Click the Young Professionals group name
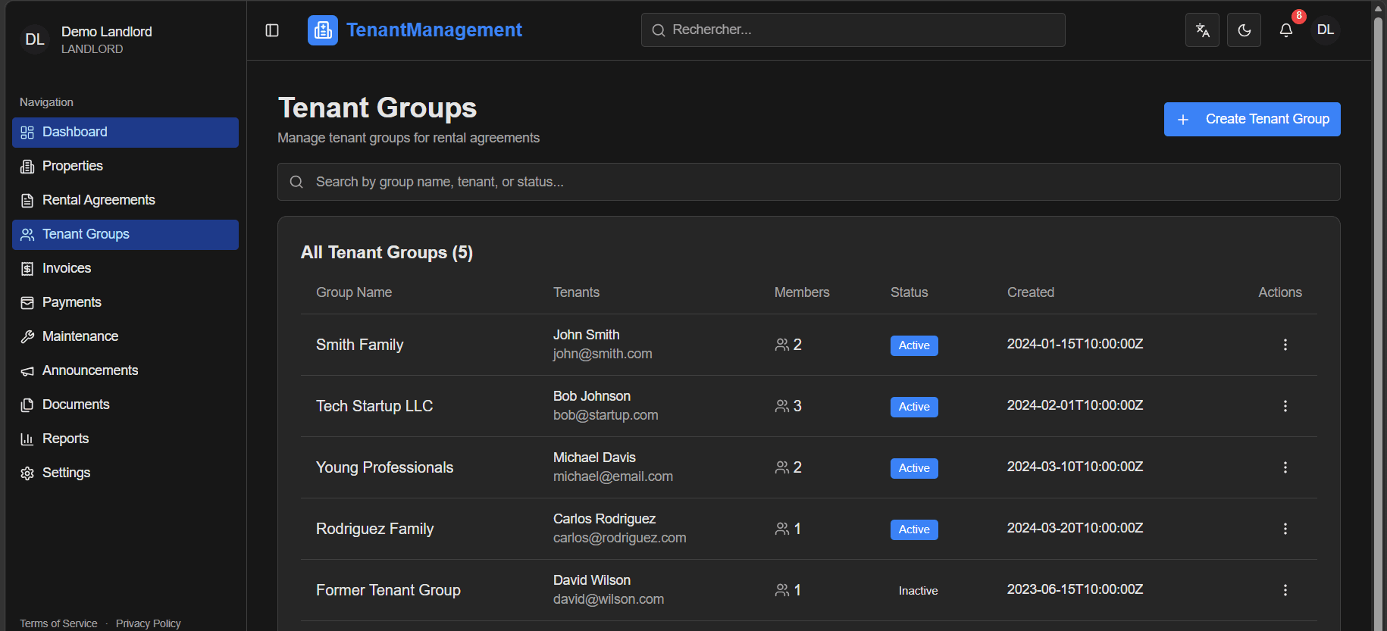Screen dimensions: 1387x631 (x=385, y=467)
